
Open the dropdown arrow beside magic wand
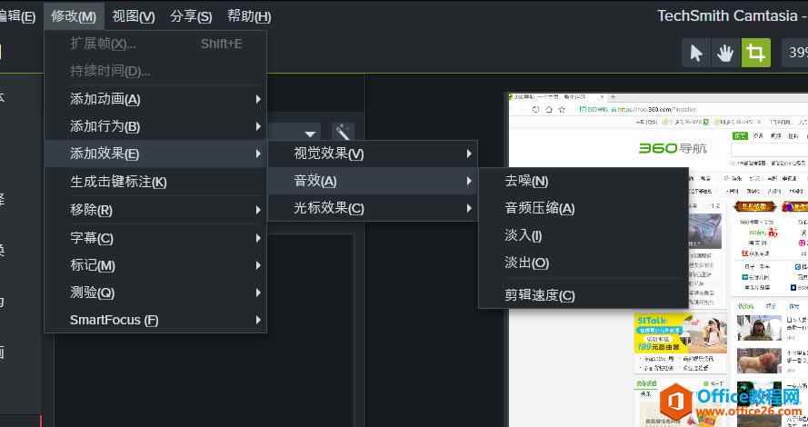click(x=310, y=134)
